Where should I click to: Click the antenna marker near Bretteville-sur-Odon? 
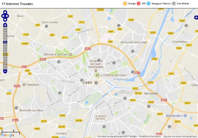pos(16,108)
